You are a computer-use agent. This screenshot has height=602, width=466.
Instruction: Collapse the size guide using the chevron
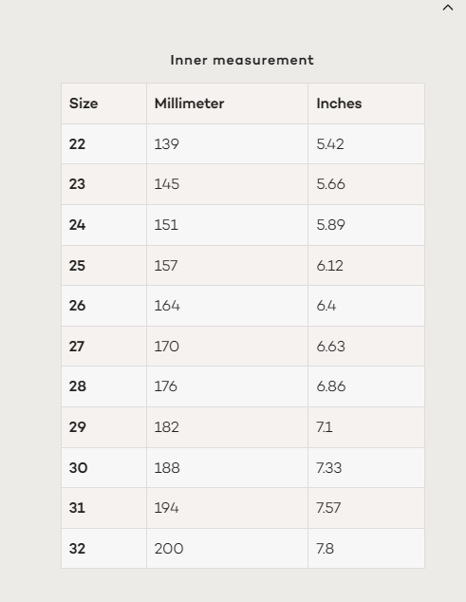click(448, 8)
